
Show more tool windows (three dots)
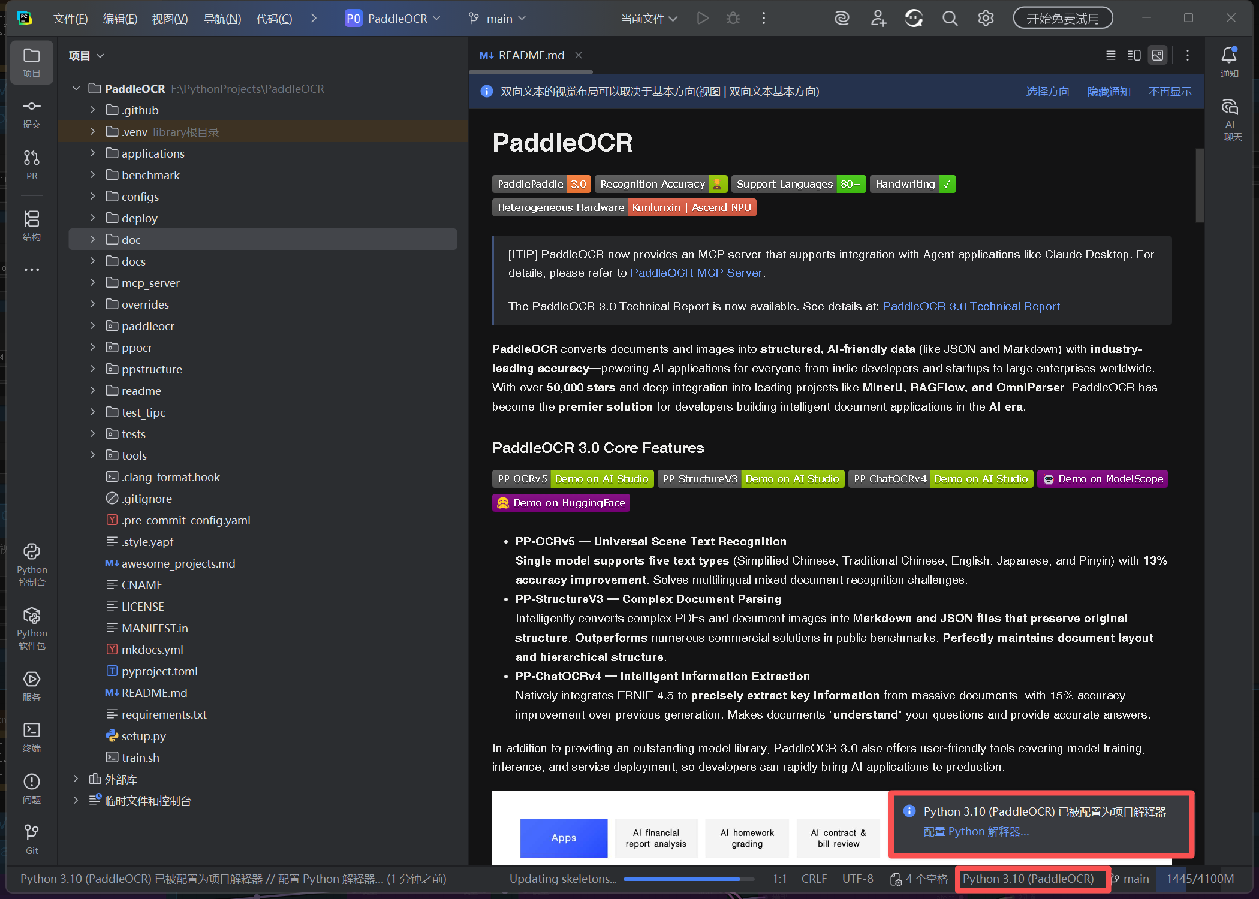point(31,270)
